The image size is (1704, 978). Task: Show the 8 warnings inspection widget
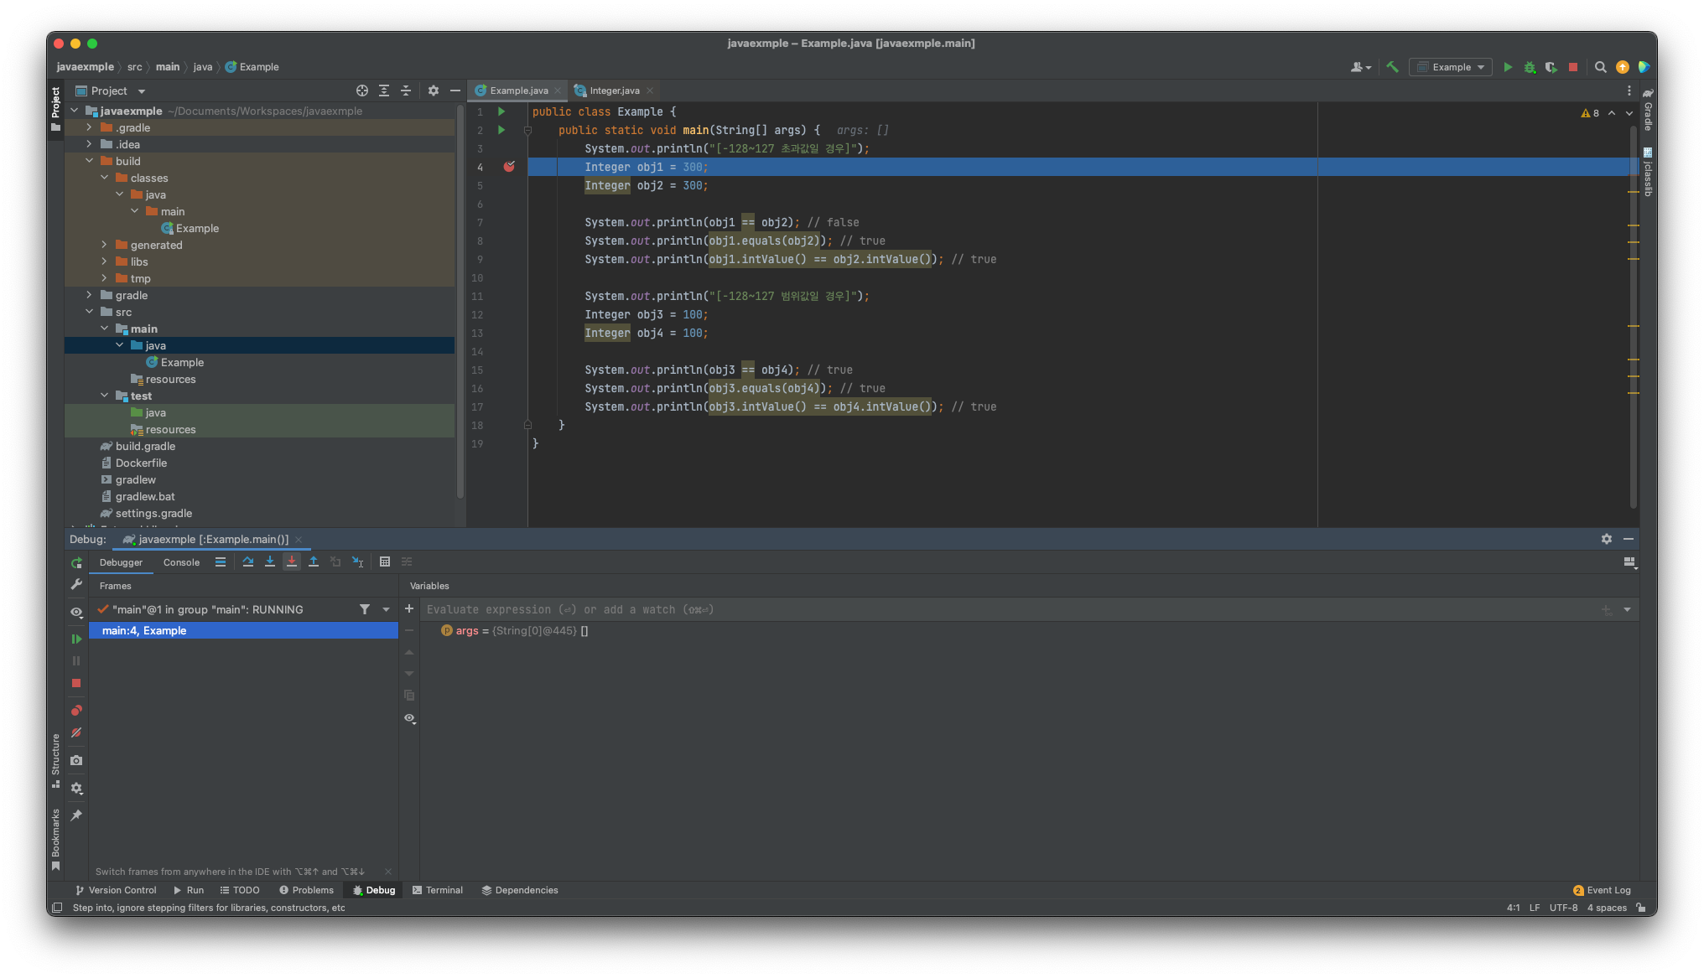coord(1590,113)
